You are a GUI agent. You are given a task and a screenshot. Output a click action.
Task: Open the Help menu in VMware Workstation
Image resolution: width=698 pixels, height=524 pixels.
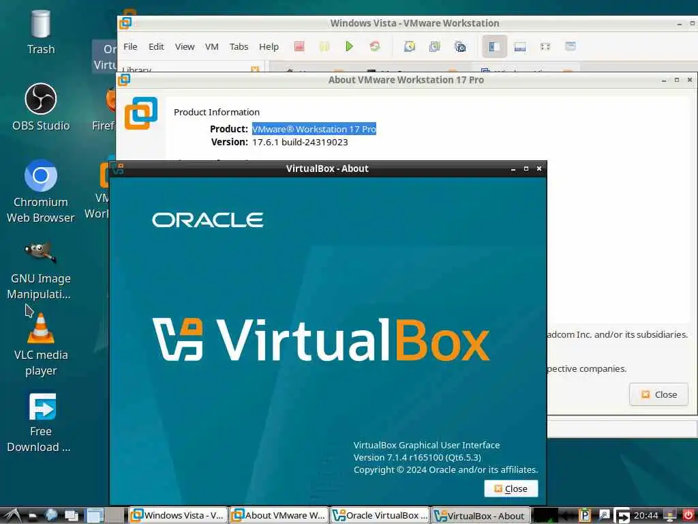(269, 47)
